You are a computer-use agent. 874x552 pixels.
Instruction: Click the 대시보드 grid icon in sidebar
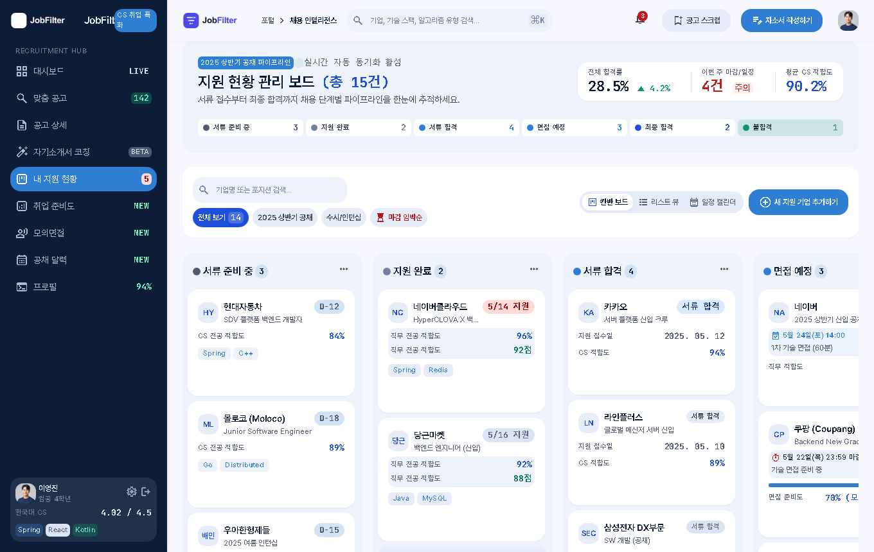coord(22,71)
